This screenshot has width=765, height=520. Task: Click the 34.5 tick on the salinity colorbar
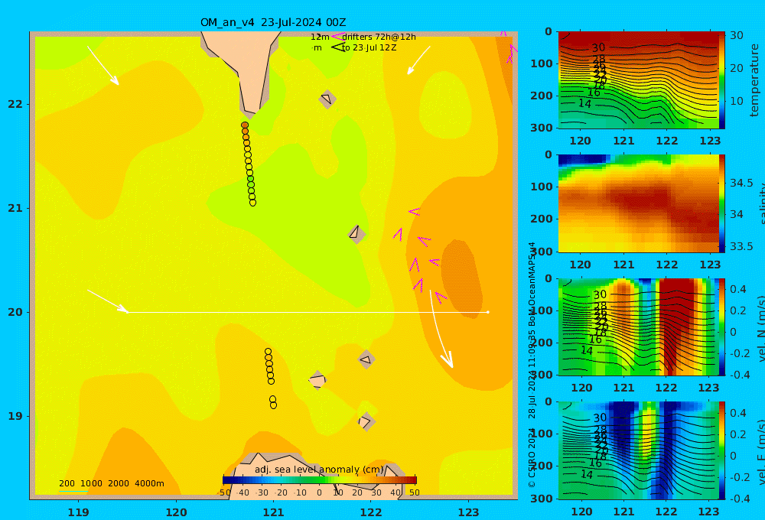pyautogui.click(x=741, y=183)
